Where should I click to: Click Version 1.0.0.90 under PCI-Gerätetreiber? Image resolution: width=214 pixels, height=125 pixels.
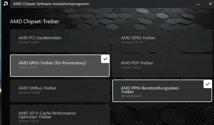tap(28, 42)
